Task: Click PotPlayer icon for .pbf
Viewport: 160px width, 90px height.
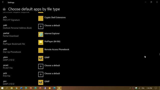Action: coord(41,42)
